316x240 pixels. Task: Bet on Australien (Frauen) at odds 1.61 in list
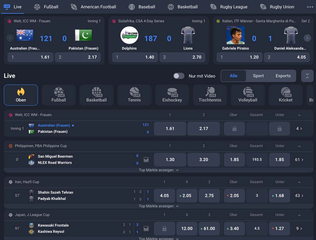coord(170,129)
